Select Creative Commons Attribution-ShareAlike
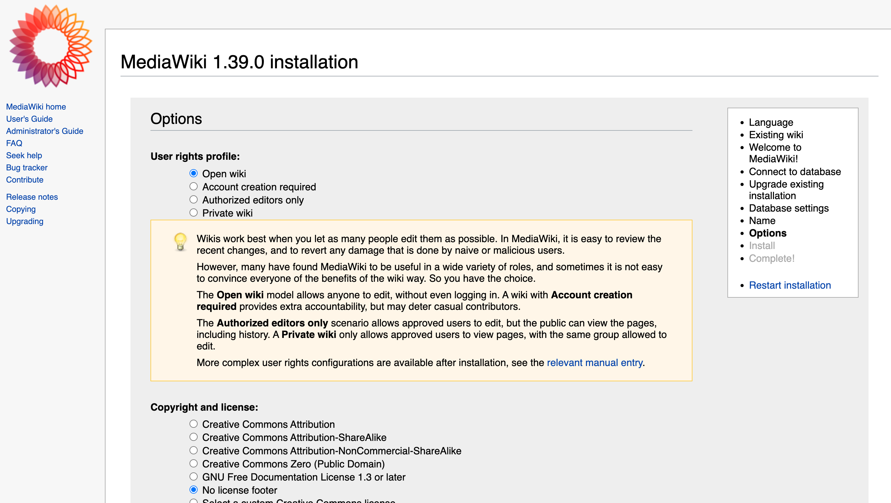The height and width of the screenshot is (503, 891). 193,437
